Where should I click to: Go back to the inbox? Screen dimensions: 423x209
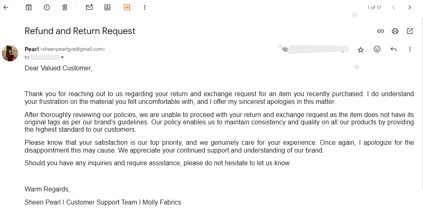click(6, 7)
